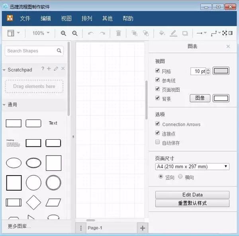The height and width of the screenshot is (236, 239).
Task: Open the 帮助 menu
Action: coord(128,18)
